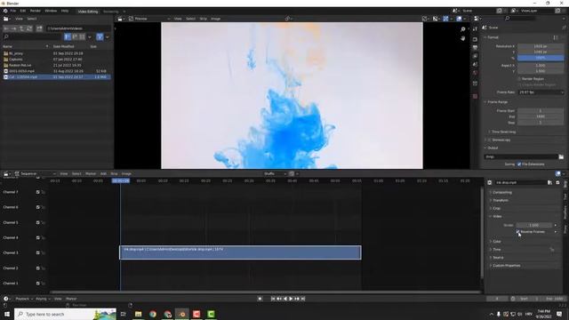Click the Frame Start field
The image size is (569, 320).
541,110
